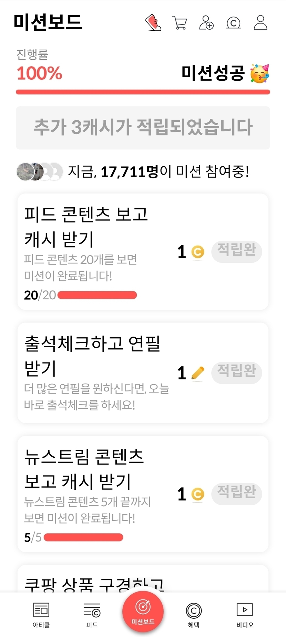Tap the gold coin in Newstream mission
The width and height of the screenshot is (286, 637).
coord(198,494)
